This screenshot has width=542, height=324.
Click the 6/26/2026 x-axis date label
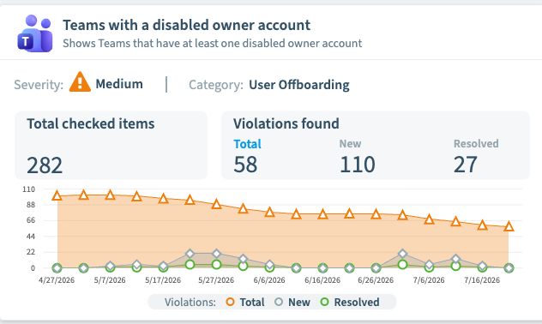(376, 280)
